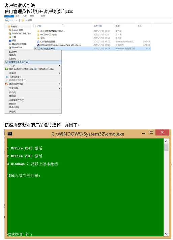
Task: Click the Word document icon for KMS服务器部署
Action: (38, 41)
